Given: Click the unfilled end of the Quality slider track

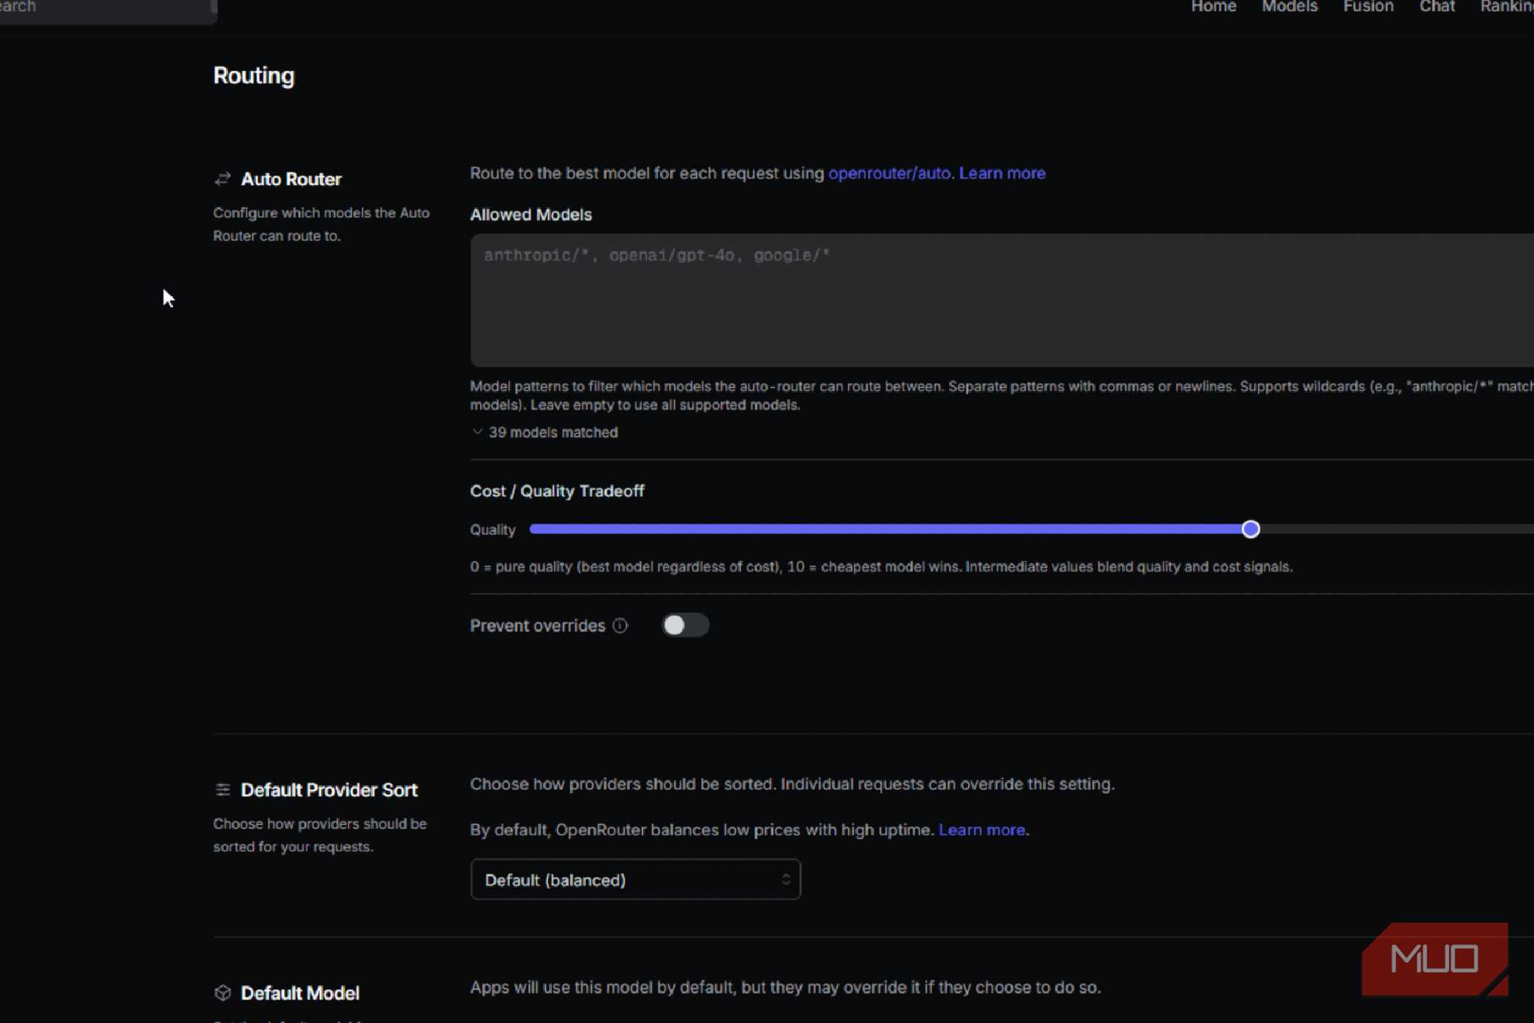Looking at the screenshot, I should [1395, 529].
